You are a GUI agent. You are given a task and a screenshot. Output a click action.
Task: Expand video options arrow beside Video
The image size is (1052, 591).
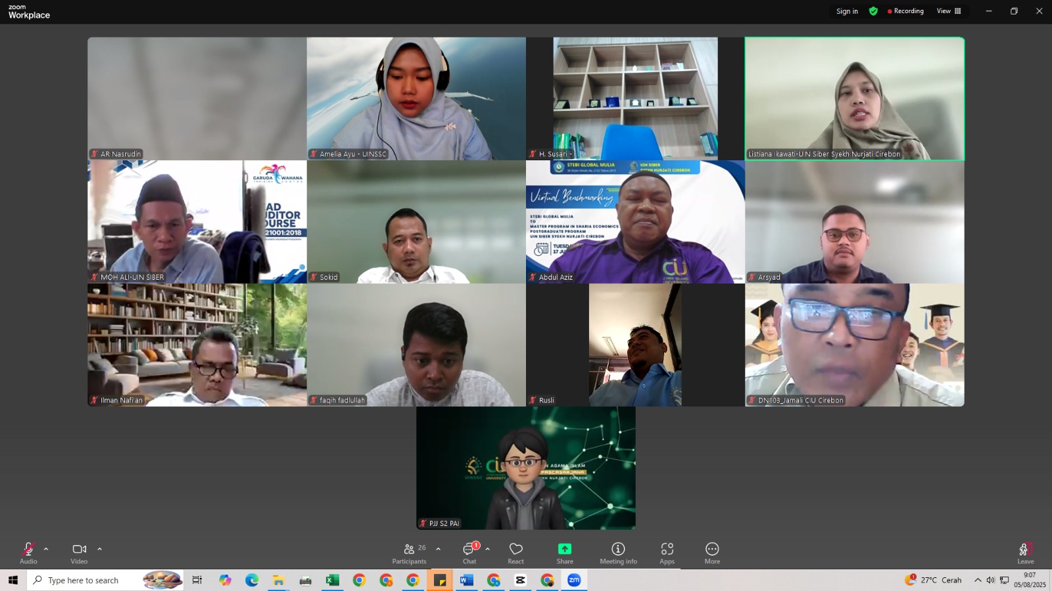[x=100, y=549]
